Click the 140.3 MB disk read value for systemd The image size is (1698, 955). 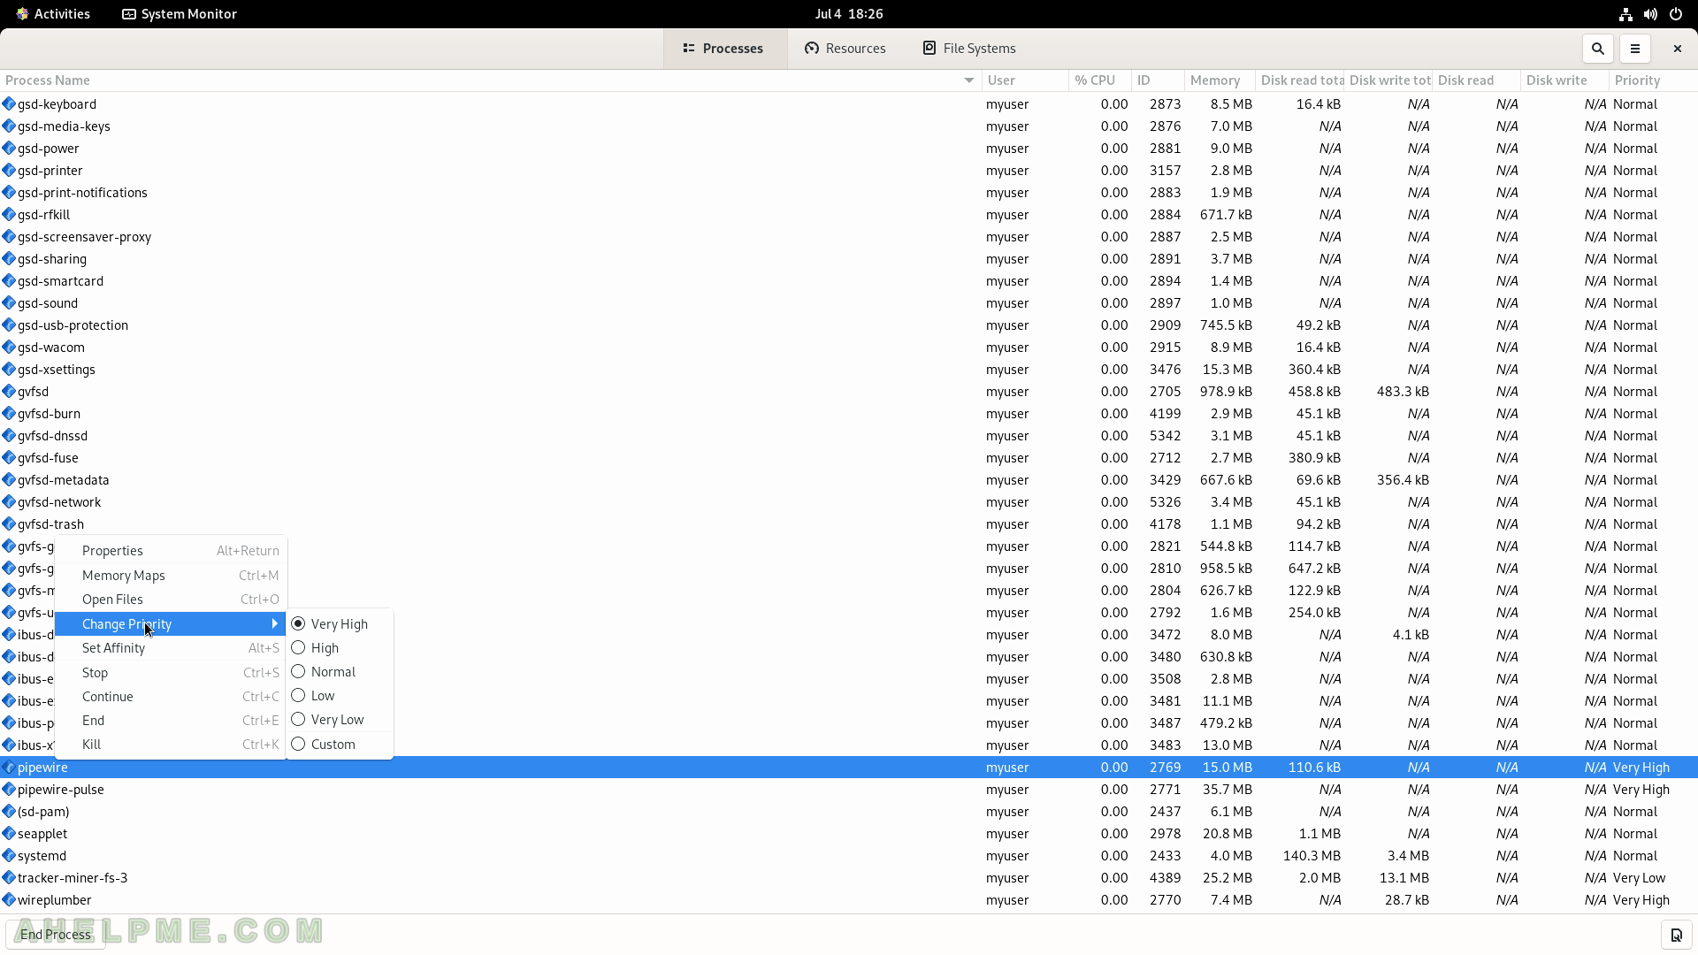point(1312,855)
